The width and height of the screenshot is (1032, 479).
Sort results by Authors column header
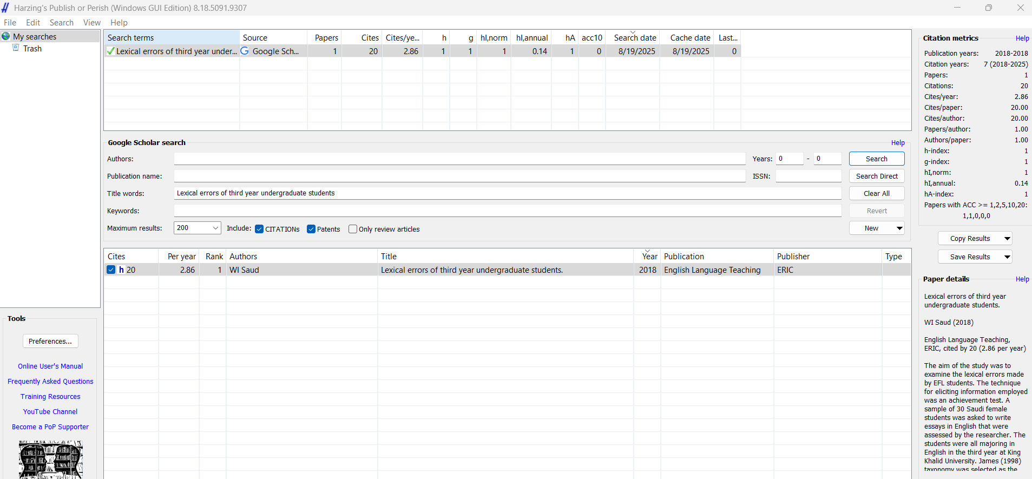(301, 256)
